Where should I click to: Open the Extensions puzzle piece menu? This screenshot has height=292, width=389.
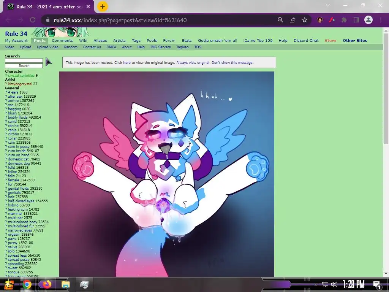344,20
